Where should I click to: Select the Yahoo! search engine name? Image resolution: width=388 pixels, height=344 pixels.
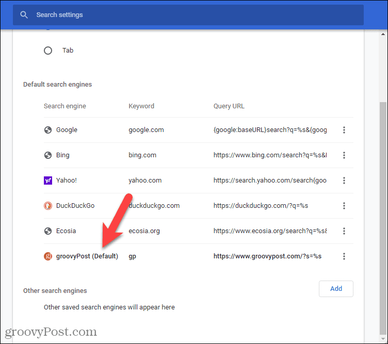[x=67, y=181]
